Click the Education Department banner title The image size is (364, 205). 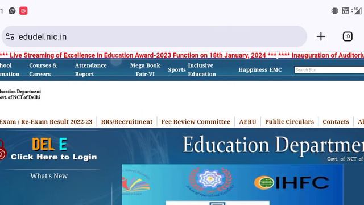point(273,145)
